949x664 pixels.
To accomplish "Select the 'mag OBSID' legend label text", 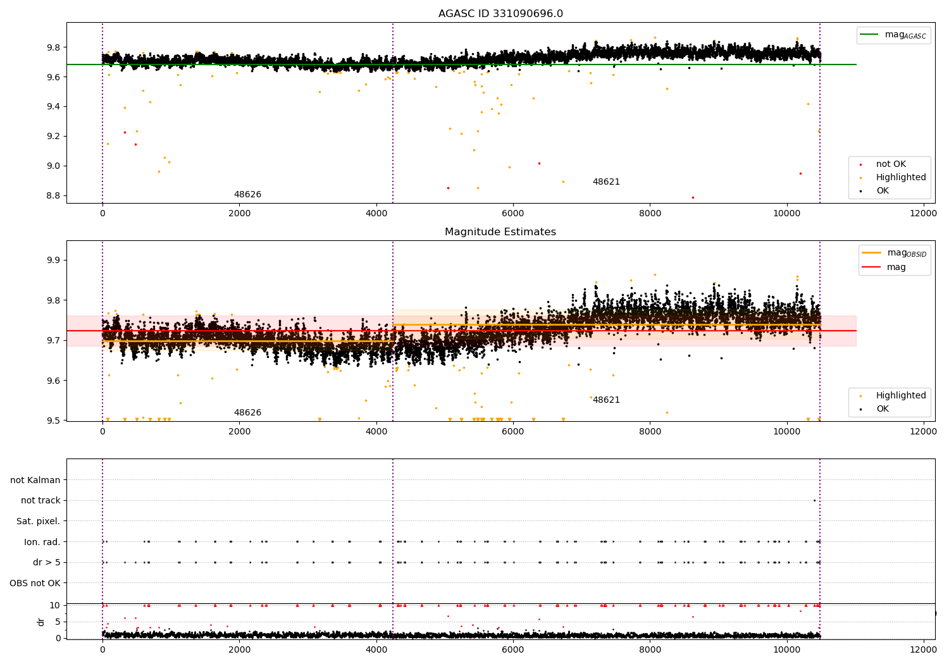I will point(907,253).
